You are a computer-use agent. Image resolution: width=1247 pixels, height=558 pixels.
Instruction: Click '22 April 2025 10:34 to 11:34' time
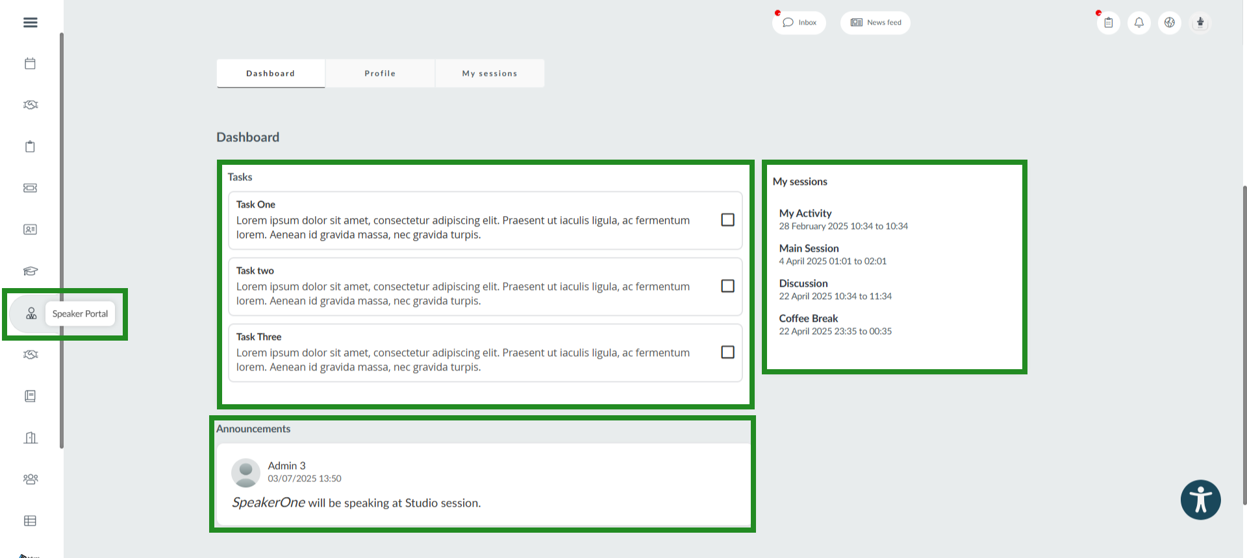[835, 297]
